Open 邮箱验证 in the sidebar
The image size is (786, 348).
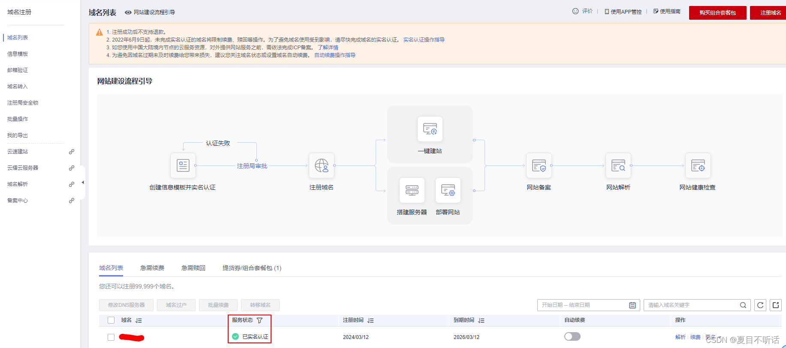click(18, 70)
